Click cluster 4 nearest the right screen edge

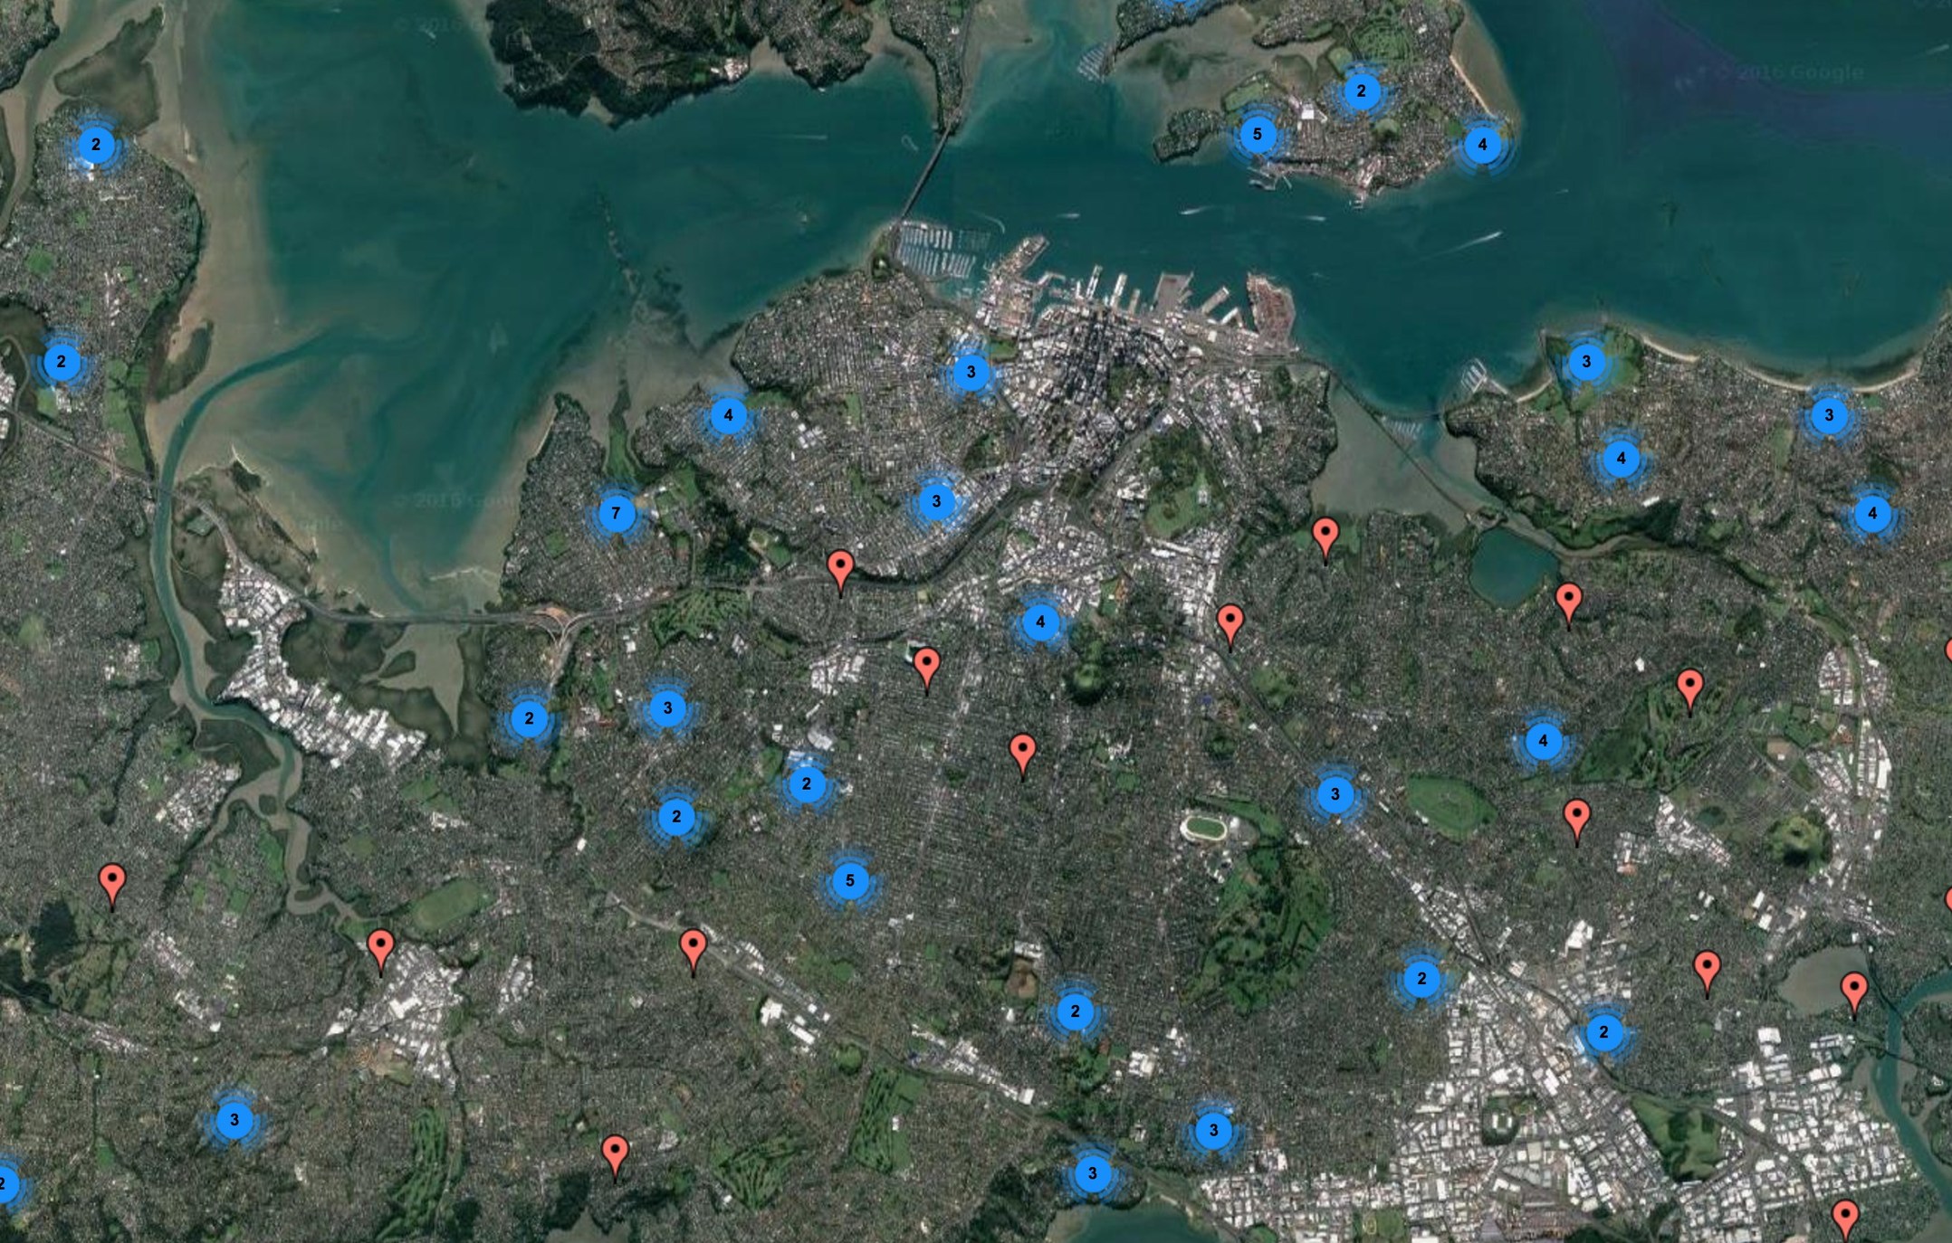click(x=1871, y=514)
